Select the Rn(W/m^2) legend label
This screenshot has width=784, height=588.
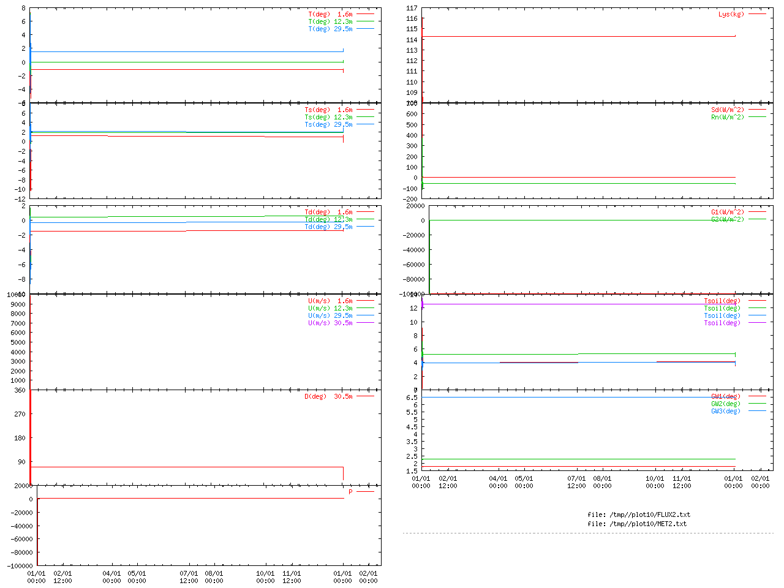point(728,117)
